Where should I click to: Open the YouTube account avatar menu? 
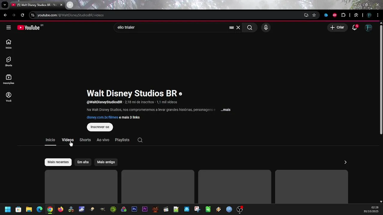coord(369,27)
